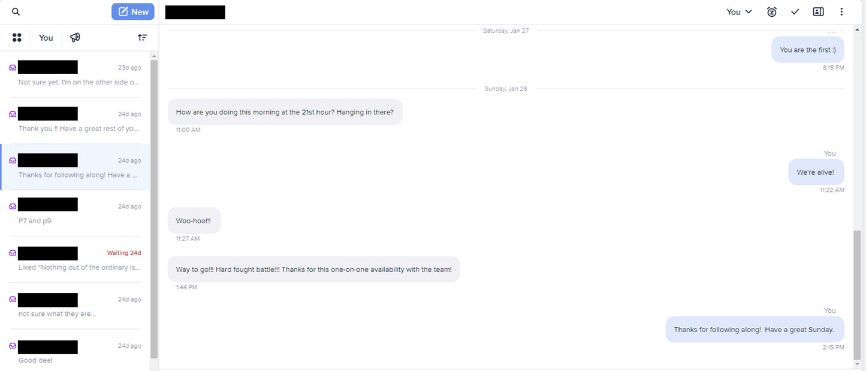Open the 'Good deal' conversation
The height and width of the screenshot is (371, 866).
[x=78, y=360]
